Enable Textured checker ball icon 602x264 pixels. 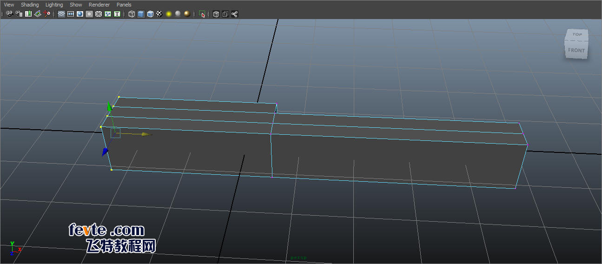(159, 14)
